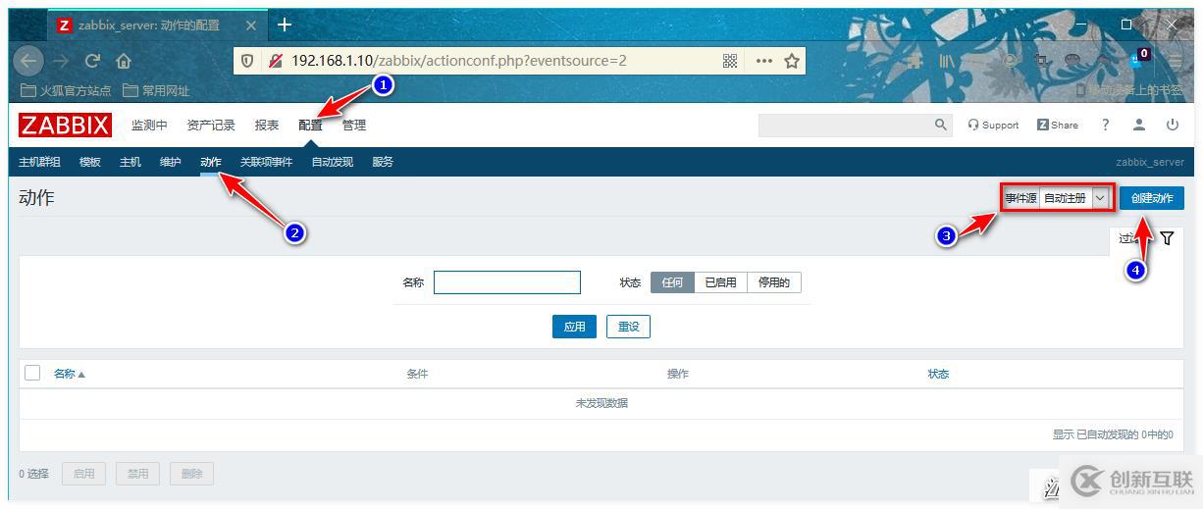Image resolution: width=1203 pixels, height=509 pixels.
Task: Click the ZABBIX logo
Action: coord(65,126)
